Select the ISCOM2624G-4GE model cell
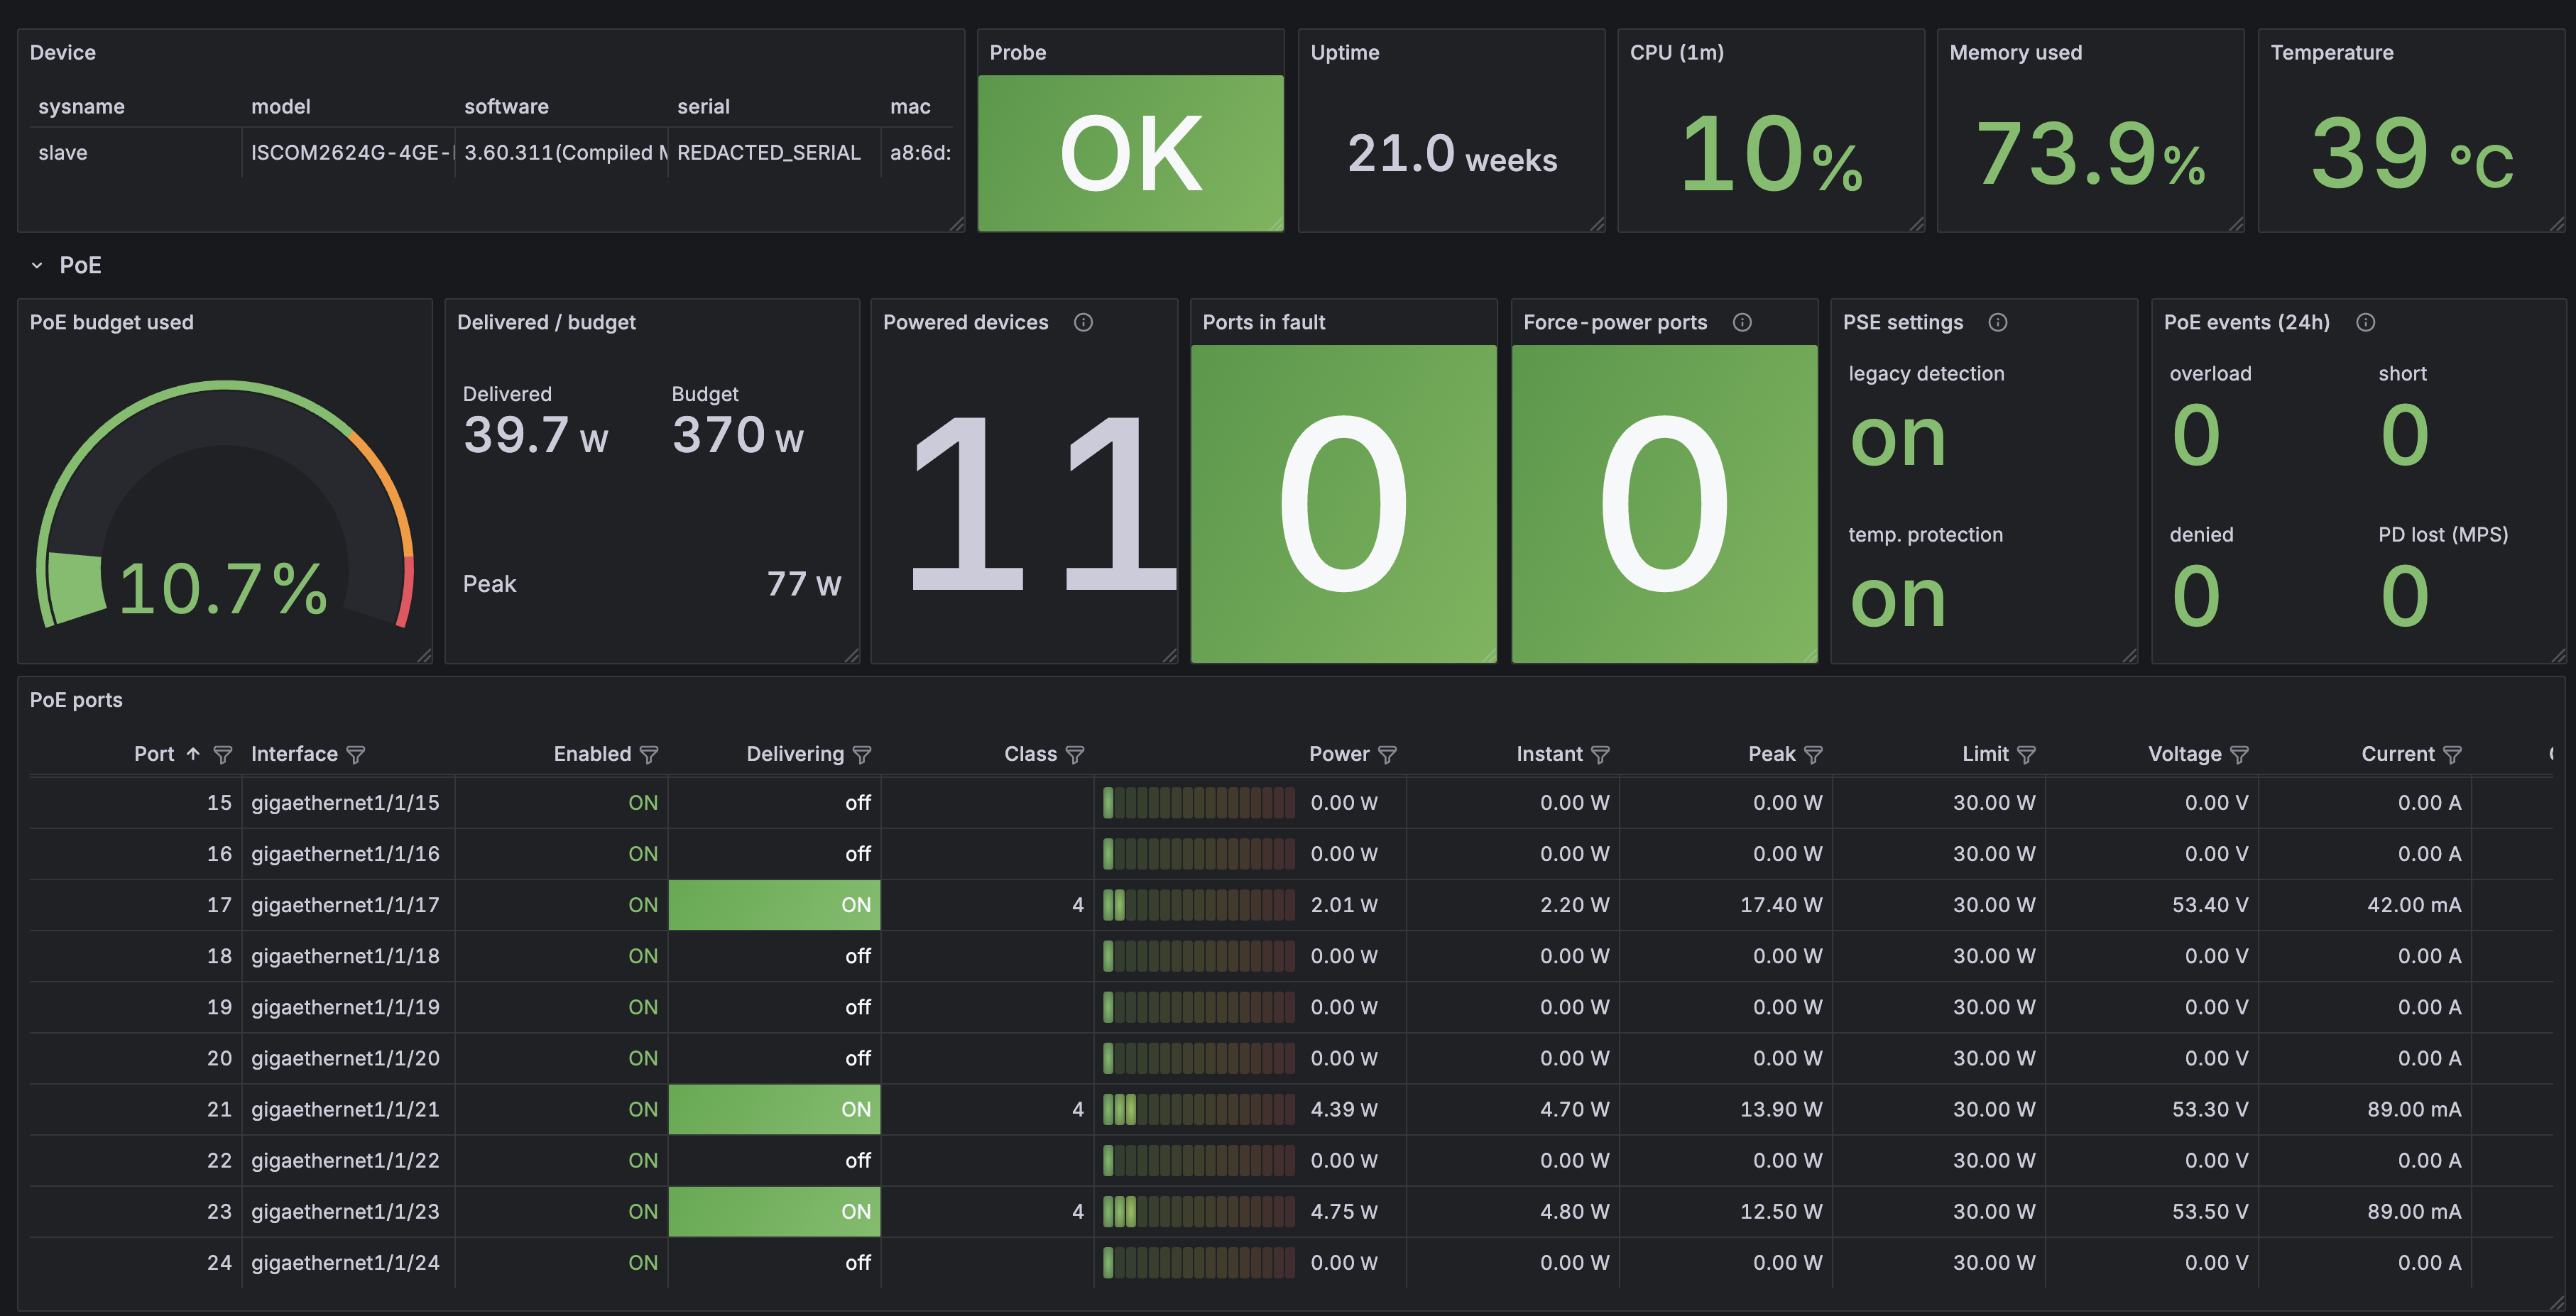The image size is (2576, 1316). click(x=348, y=153)
